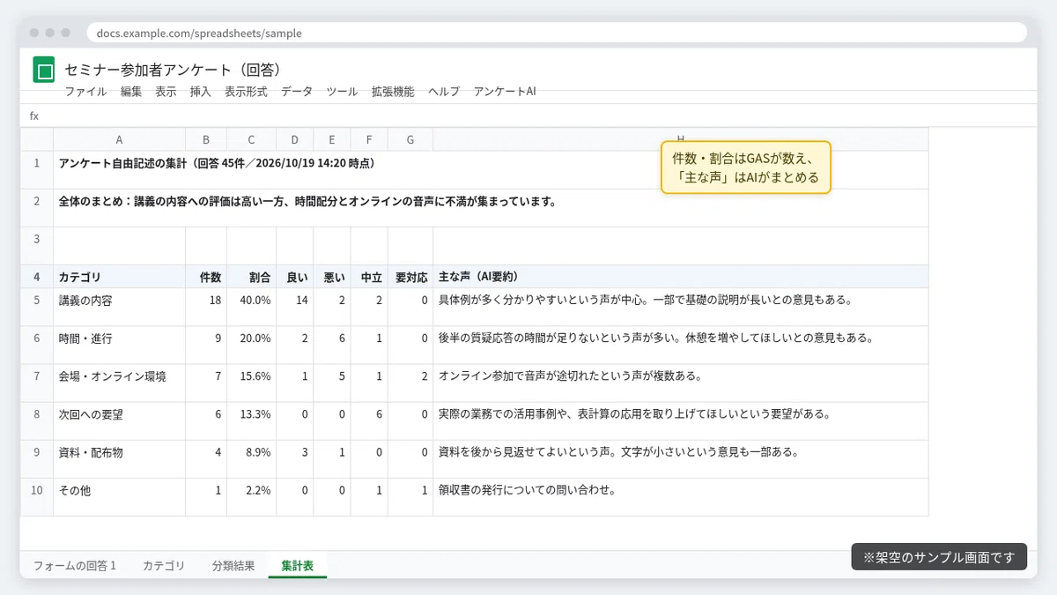Viewport: 1057px width, 595px height.
Task: Select column D header
Action: pos(294,139)
